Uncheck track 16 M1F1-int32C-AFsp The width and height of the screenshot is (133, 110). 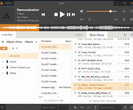tap(75, 69)
